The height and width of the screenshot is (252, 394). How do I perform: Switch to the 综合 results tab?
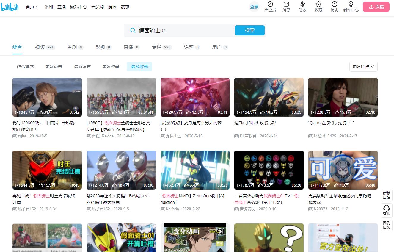(17, 47)
